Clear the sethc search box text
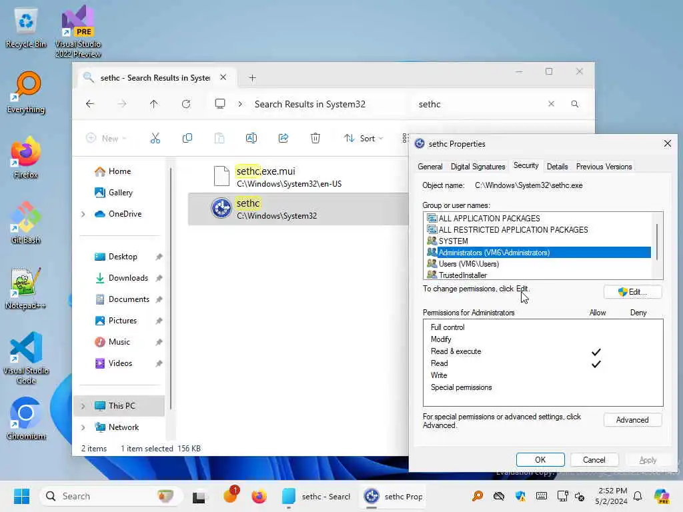Screen dimensions: 683x512 pos(551,104)
